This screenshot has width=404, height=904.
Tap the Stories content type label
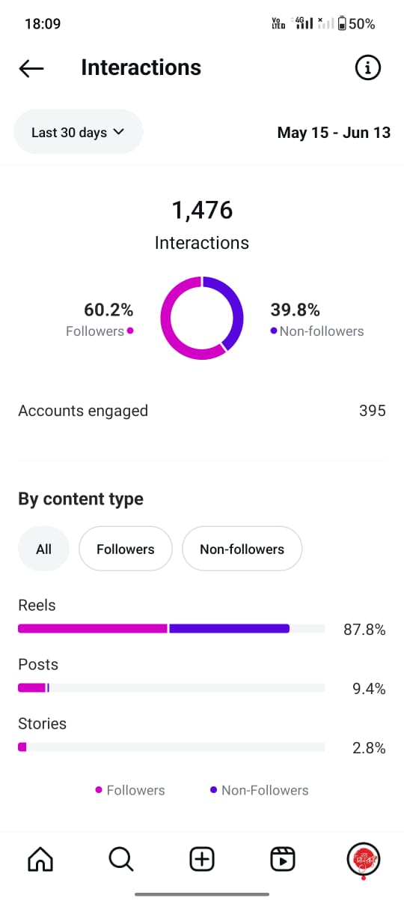pyautogui.click(x=42, y=724)
